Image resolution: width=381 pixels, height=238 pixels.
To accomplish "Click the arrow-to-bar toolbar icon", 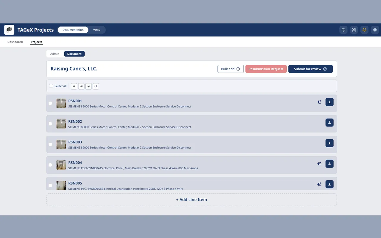I will click(81, 86).
